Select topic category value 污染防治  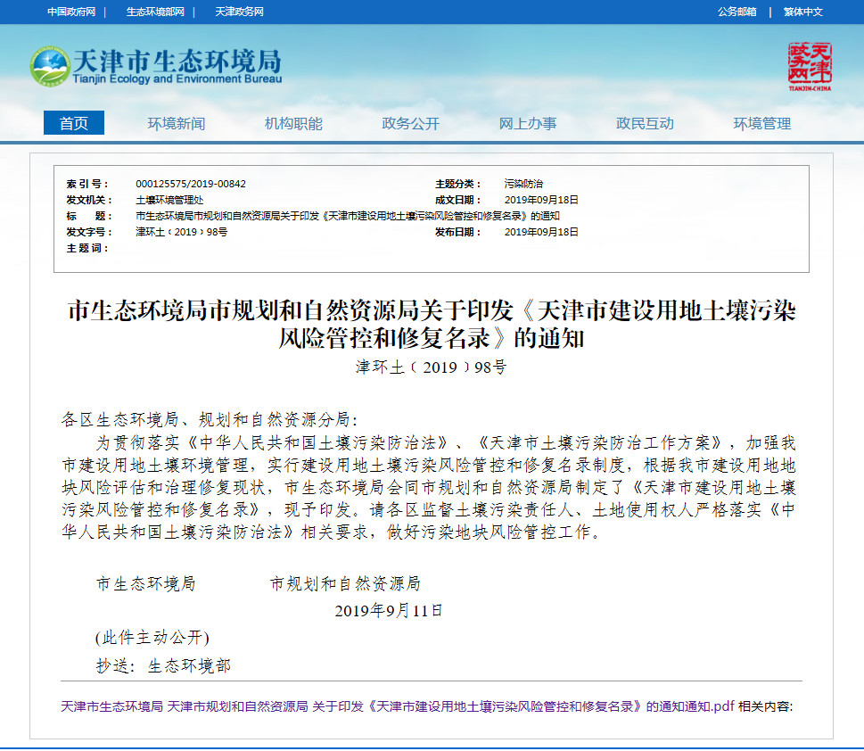523,184
